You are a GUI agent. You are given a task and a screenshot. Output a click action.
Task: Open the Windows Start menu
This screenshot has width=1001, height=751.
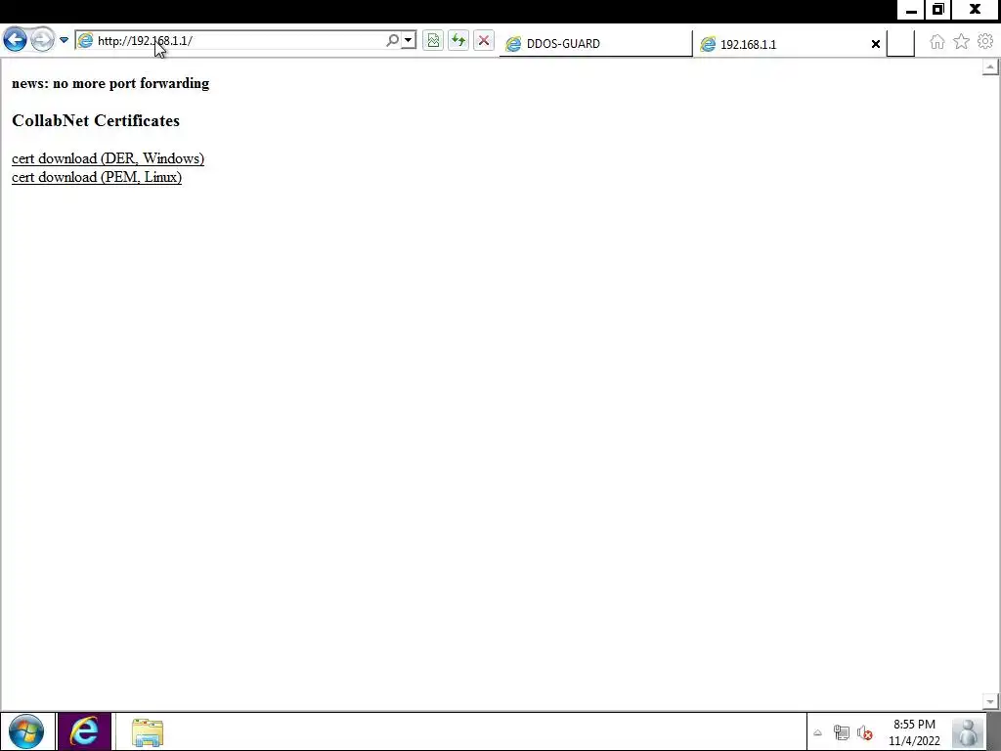click(26, 731)
